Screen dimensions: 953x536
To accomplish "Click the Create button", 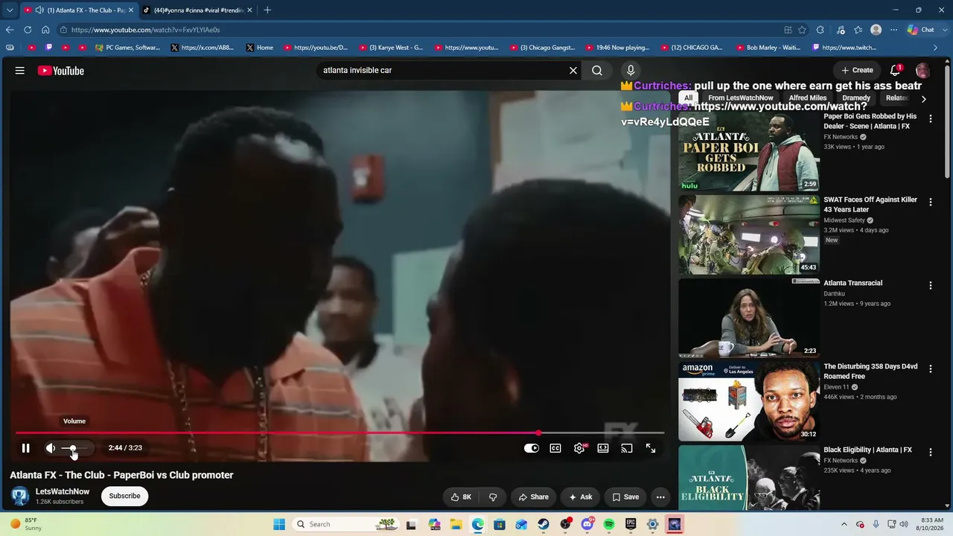I will (x=857, y=71).
